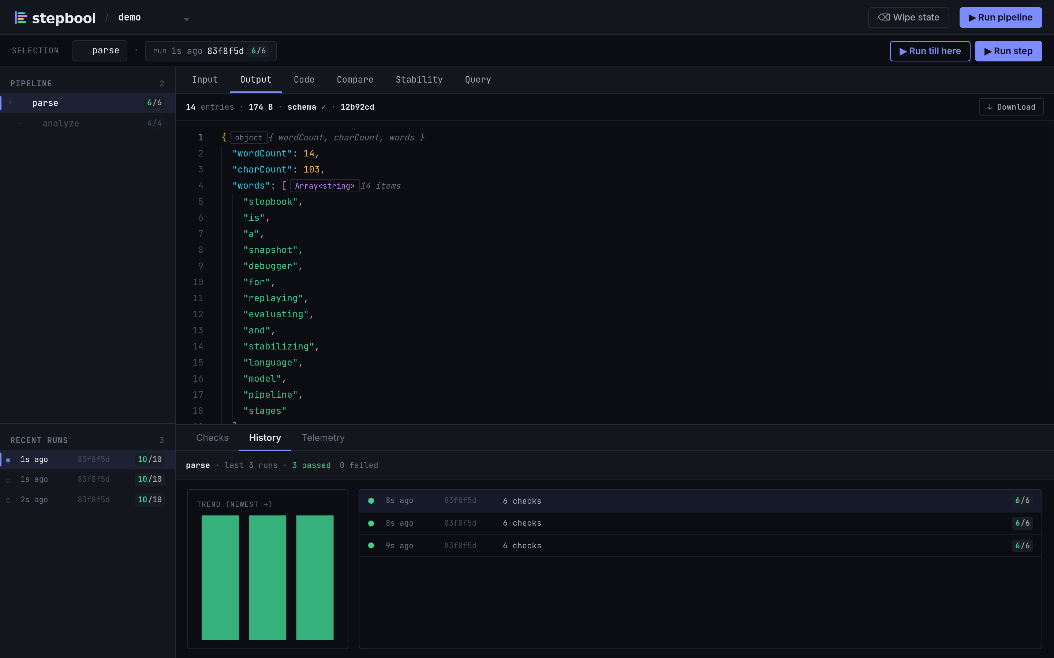Viewport: 1054px width, 658px height.
Task: Click the Wipe state button
Action: (908, 18)
